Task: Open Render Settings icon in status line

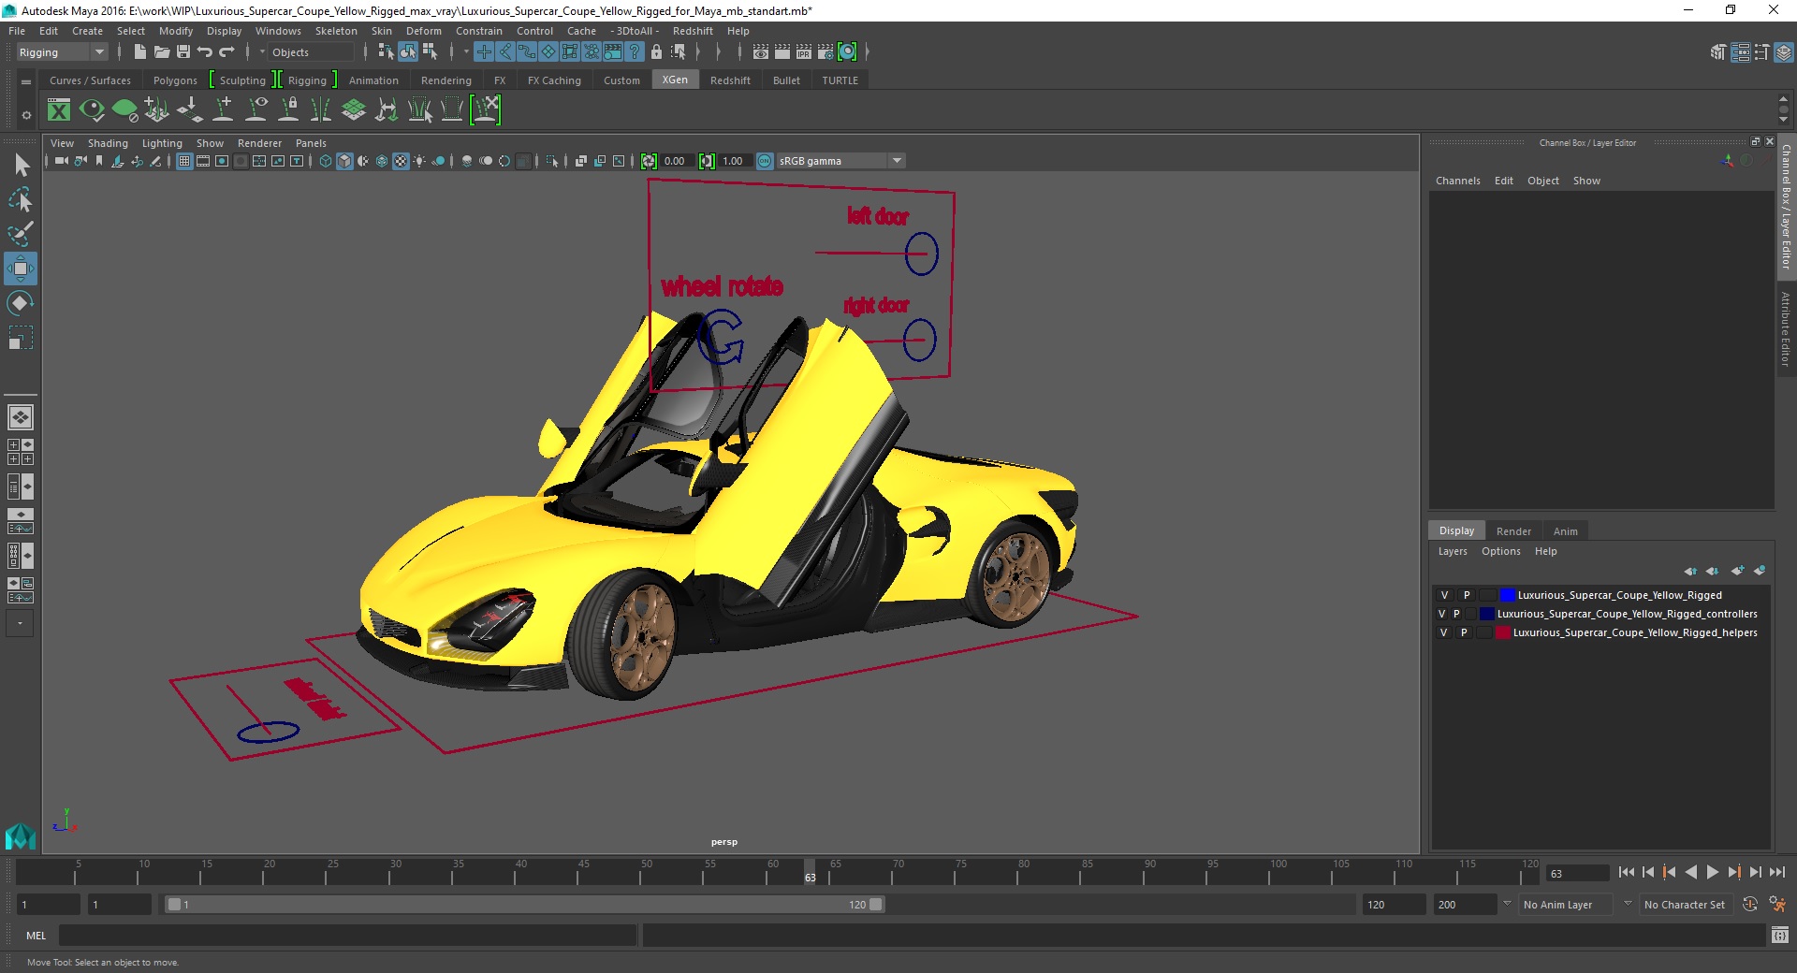Action: (825, 52)
